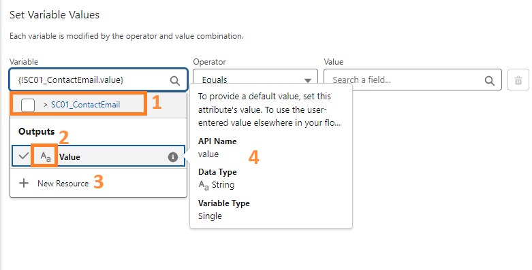Click the checkmark icon on Value row
This screenshot has width=532, height=270.
[x=23, y=156]
